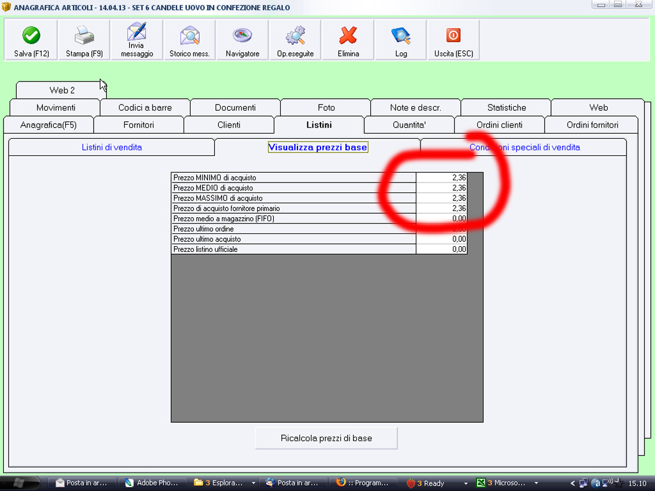Select Visualizza prezzi base sub-tab
655x491 pixels.
point(318,147)
